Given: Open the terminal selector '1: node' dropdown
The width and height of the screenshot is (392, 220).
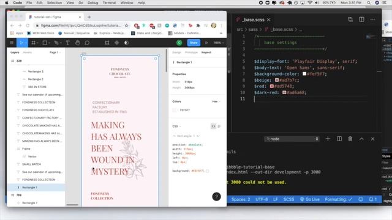Looking at the screenshot, I should pyautogui.click(x=292, y=139).
